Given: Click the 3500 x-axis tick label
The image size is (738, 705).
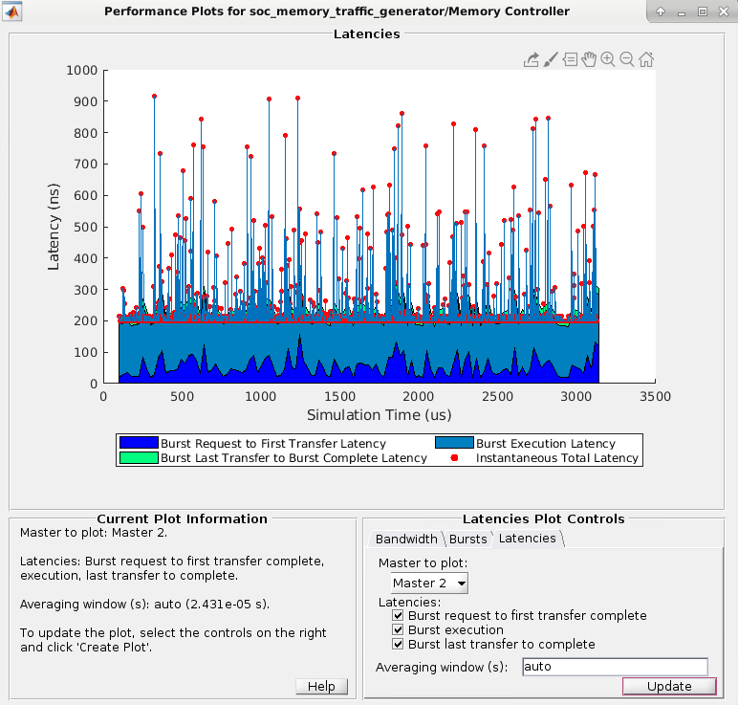Looking at the screenshot, I should [655, 396].
